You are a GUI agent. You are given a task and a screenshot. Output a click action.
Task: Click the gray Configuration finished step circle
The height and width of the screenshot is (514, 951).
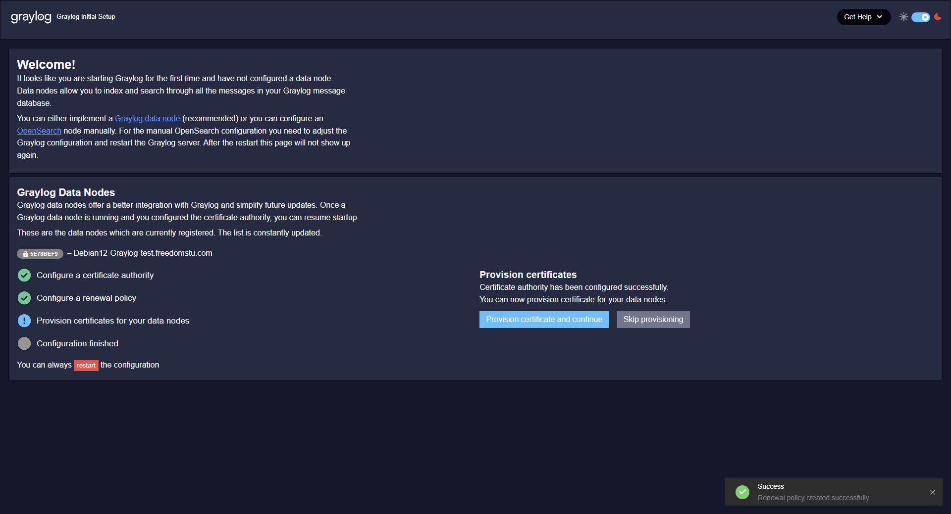24,343
